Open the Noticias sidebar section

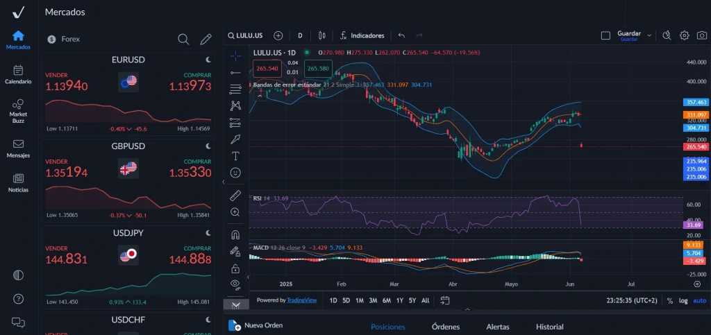[18, 183]
